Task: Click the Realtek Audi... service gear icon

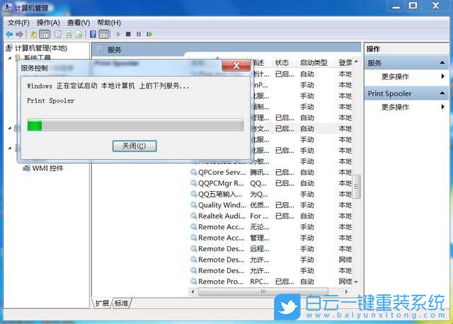Action: click(x=193, y=216)
